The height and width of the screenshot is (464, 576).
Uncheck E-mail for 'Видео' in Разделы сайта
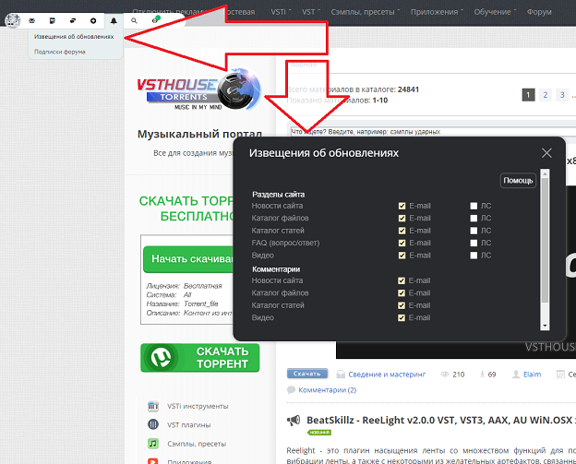point(402,256)
